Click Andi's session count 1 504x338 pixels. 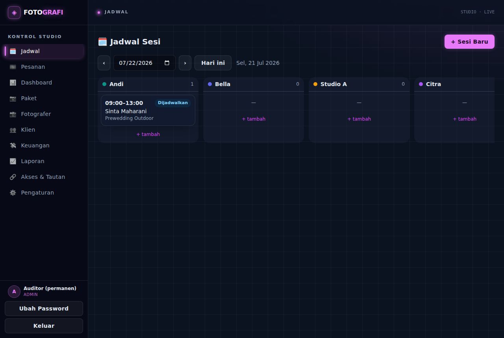pyautogui.click(x=192, y=84)
